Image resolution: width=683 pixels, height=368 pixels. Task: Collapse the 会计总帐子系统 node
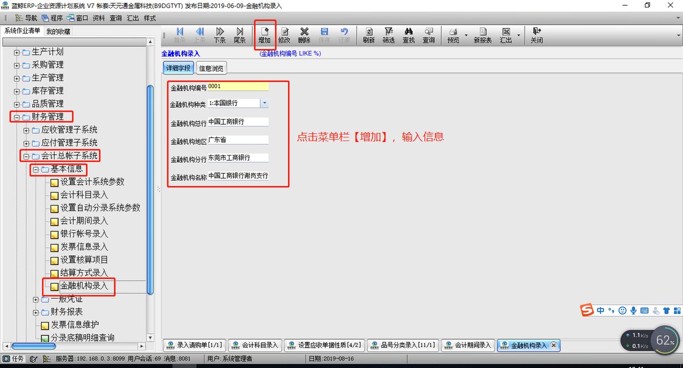tap(26, 156)
